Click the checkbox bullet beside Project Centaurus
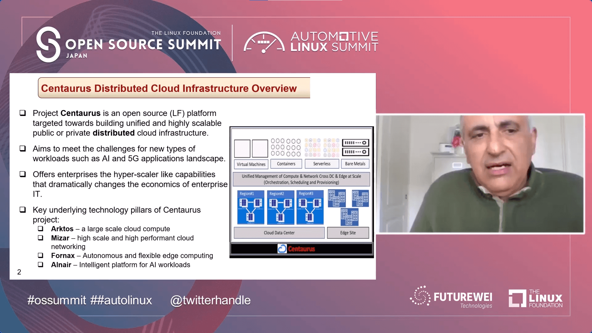 (23, 113)
